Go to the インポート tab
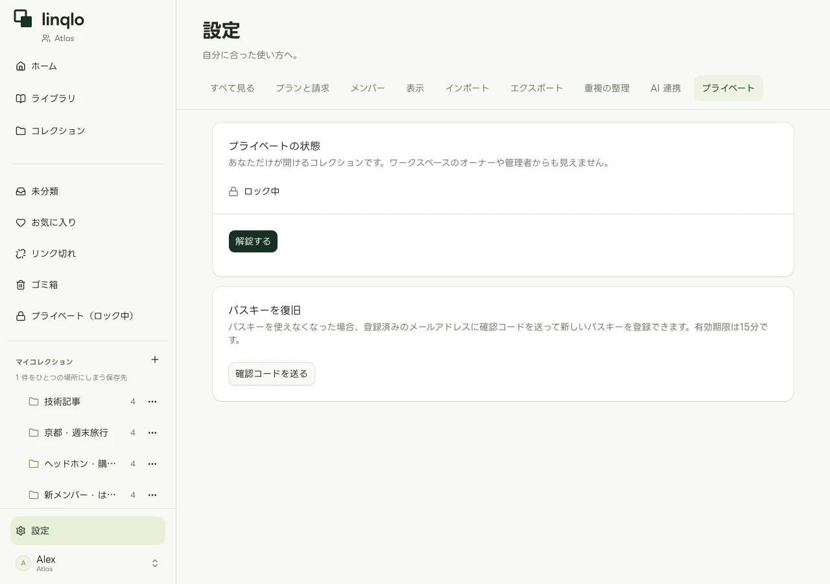 [x=467, y=88]
